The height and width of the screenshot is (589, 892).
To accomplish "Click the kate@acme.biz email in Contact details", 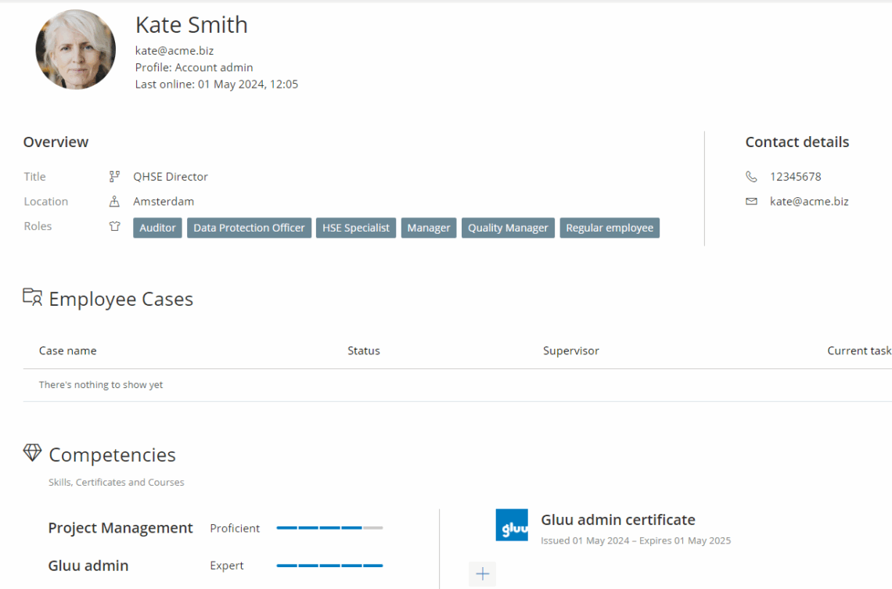I will 809,202.
